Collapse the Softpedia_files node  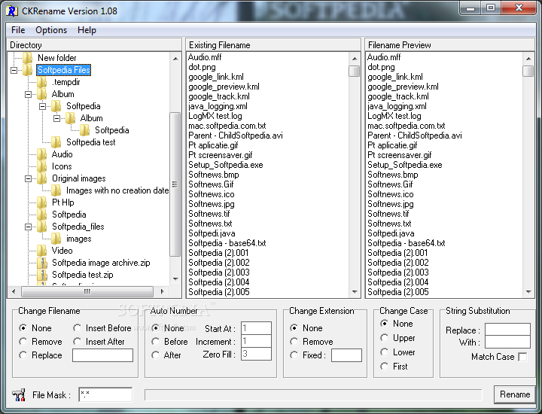pos(28,227)
